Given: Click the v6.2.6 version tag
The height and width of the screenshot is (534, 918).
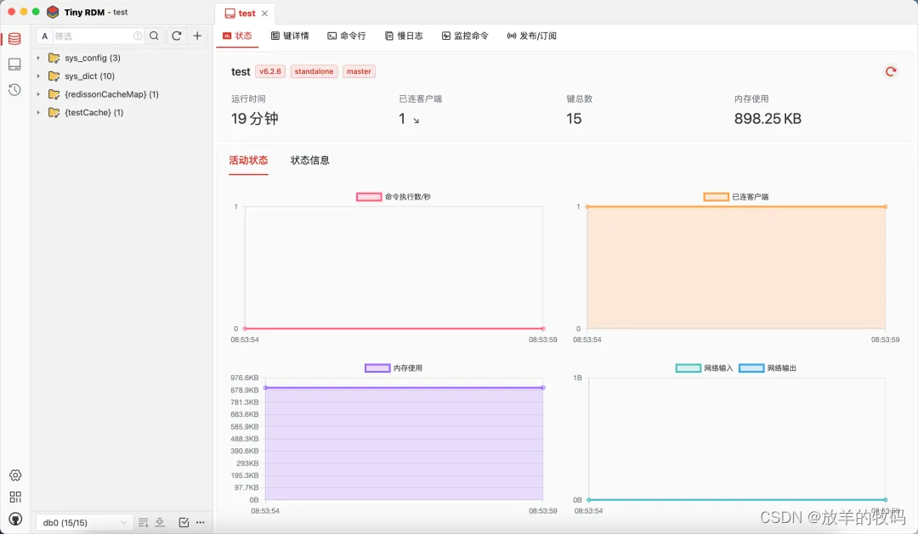Looking at the screenshot, I should [270, 71].
